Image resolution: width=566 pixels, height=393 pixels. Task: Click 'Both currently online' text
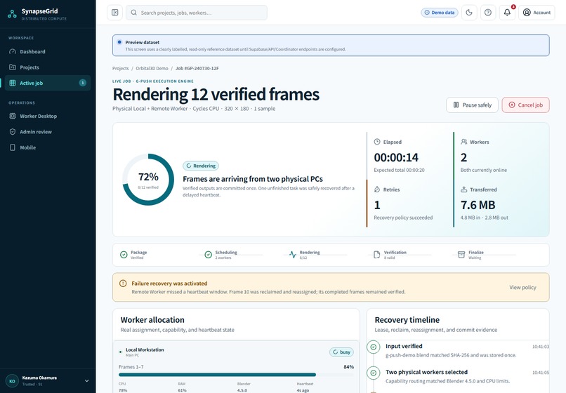(484, 170)
